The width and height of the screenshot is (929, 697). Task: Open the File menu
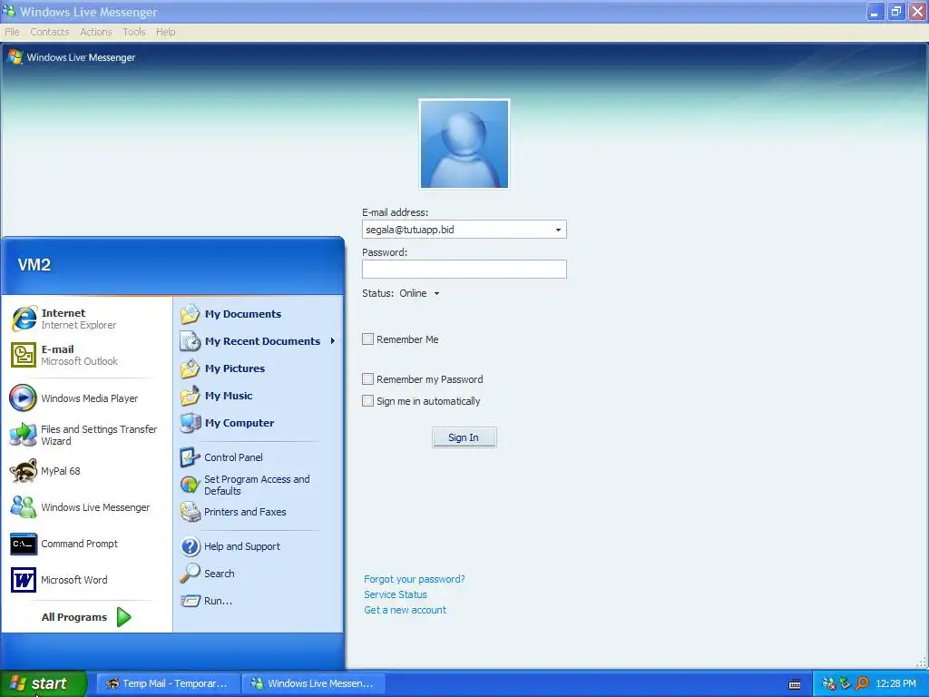[x=12, y=32]
